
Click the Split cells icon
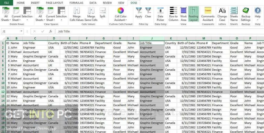[102, 10]
